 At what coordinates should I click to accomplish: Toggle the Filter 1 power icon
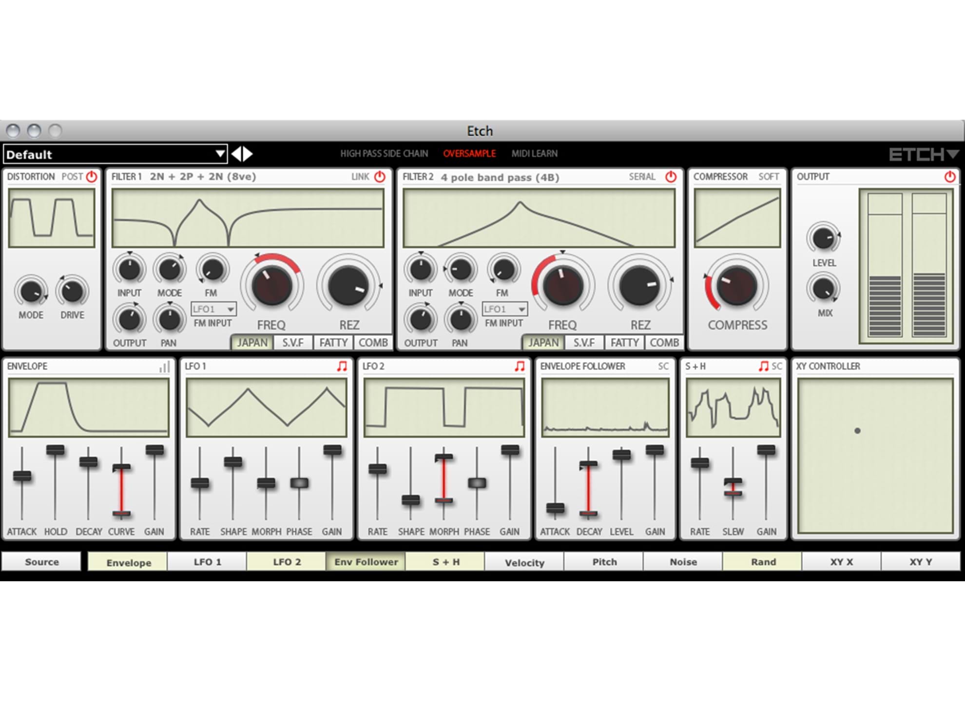click(380, 177)
